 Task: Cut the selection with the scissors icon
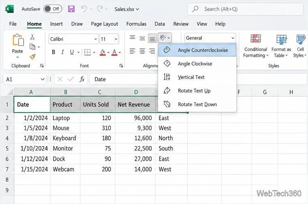32,37
